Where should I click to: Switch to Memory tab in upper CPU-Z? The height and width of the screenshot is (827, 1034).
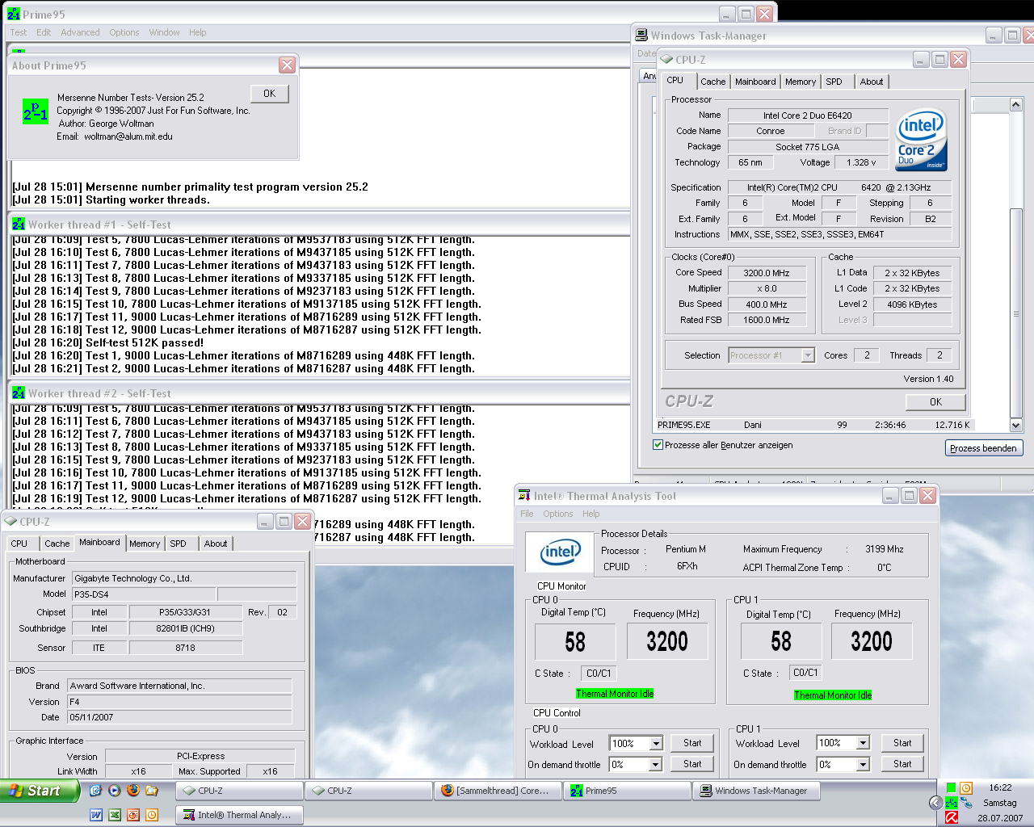coord(801,82)
